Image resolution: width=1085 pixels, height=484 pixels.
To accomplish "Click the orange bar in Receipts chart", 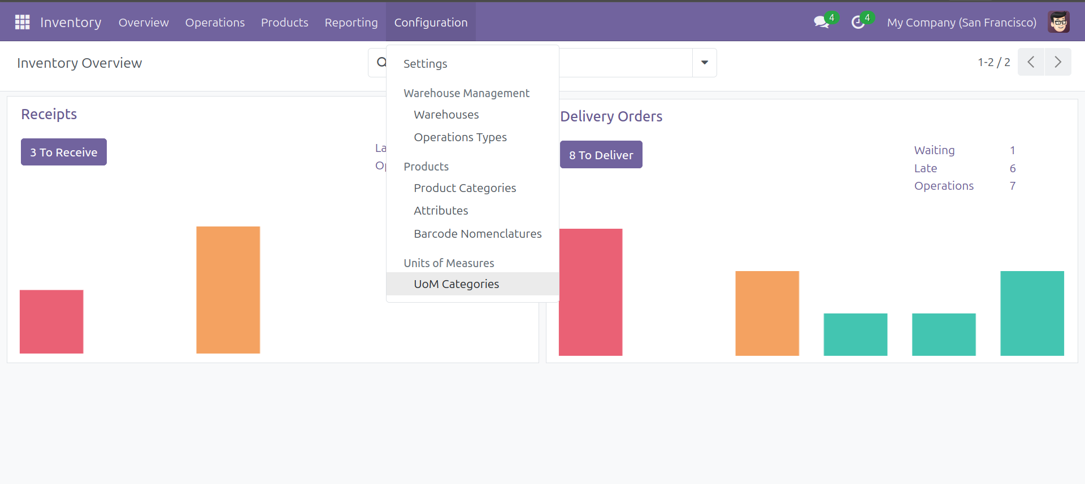I will point(228,290).
